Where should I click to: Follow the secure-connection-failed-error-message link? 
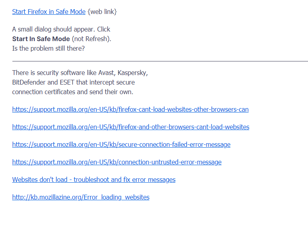point(121,144)
